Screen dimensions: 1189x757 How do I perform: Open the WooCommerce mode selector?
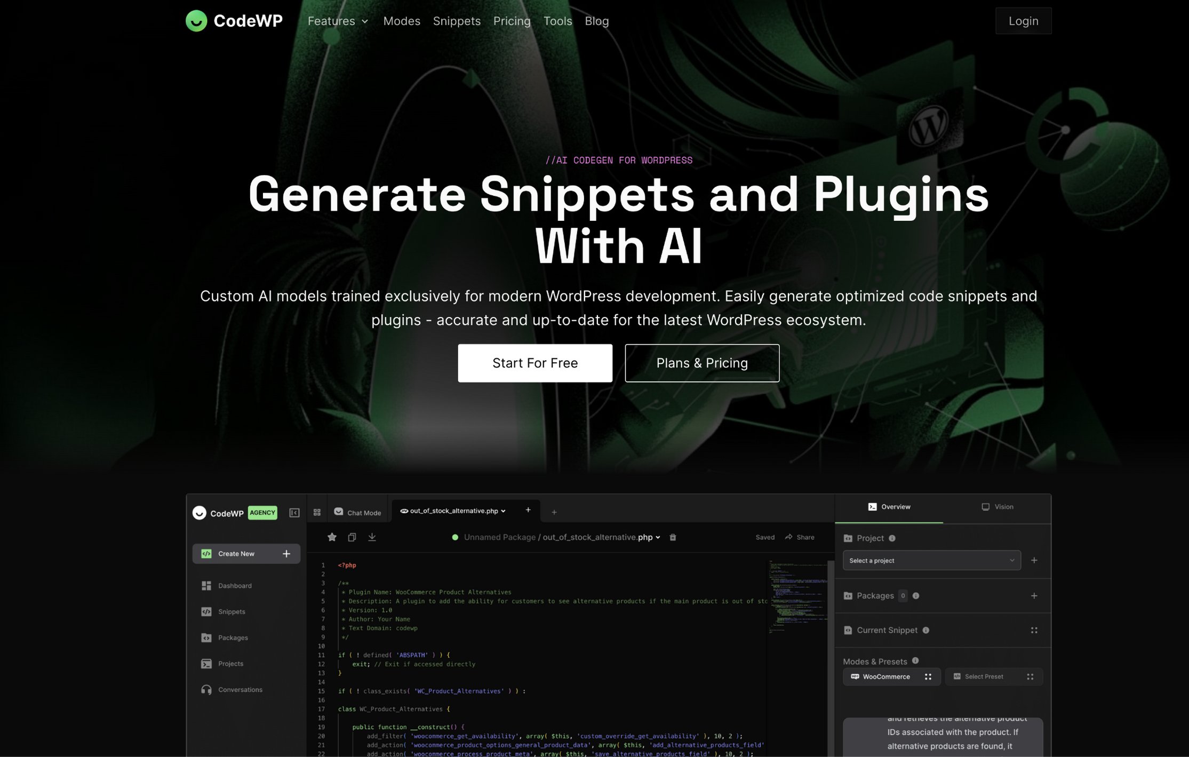coord(891,676)
